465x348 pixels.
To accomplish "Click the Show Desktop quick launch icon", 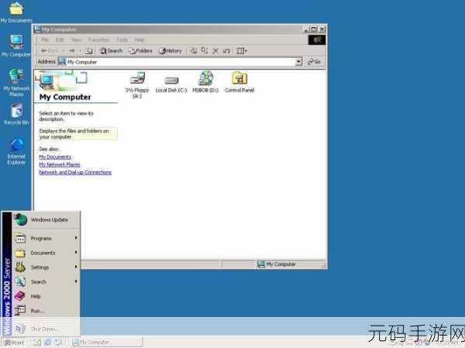I will pos(36,343).
